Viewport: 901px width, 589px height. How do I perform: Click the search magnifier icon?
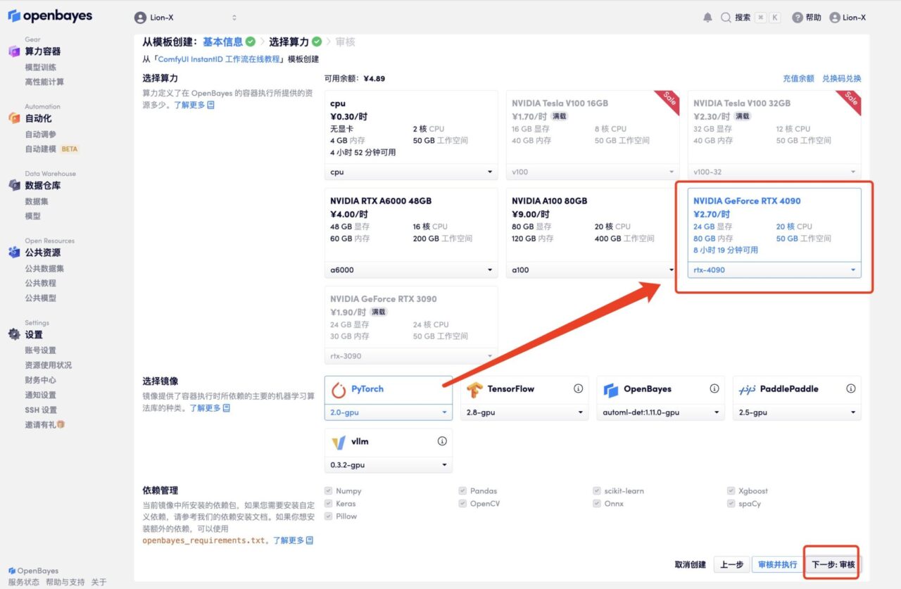(726, 18)
